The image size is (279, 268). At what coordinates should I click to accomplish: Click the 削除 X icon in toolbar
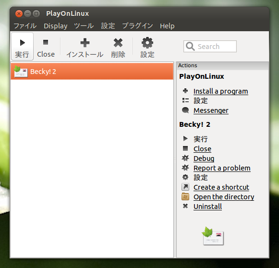[x=118, y=43]
